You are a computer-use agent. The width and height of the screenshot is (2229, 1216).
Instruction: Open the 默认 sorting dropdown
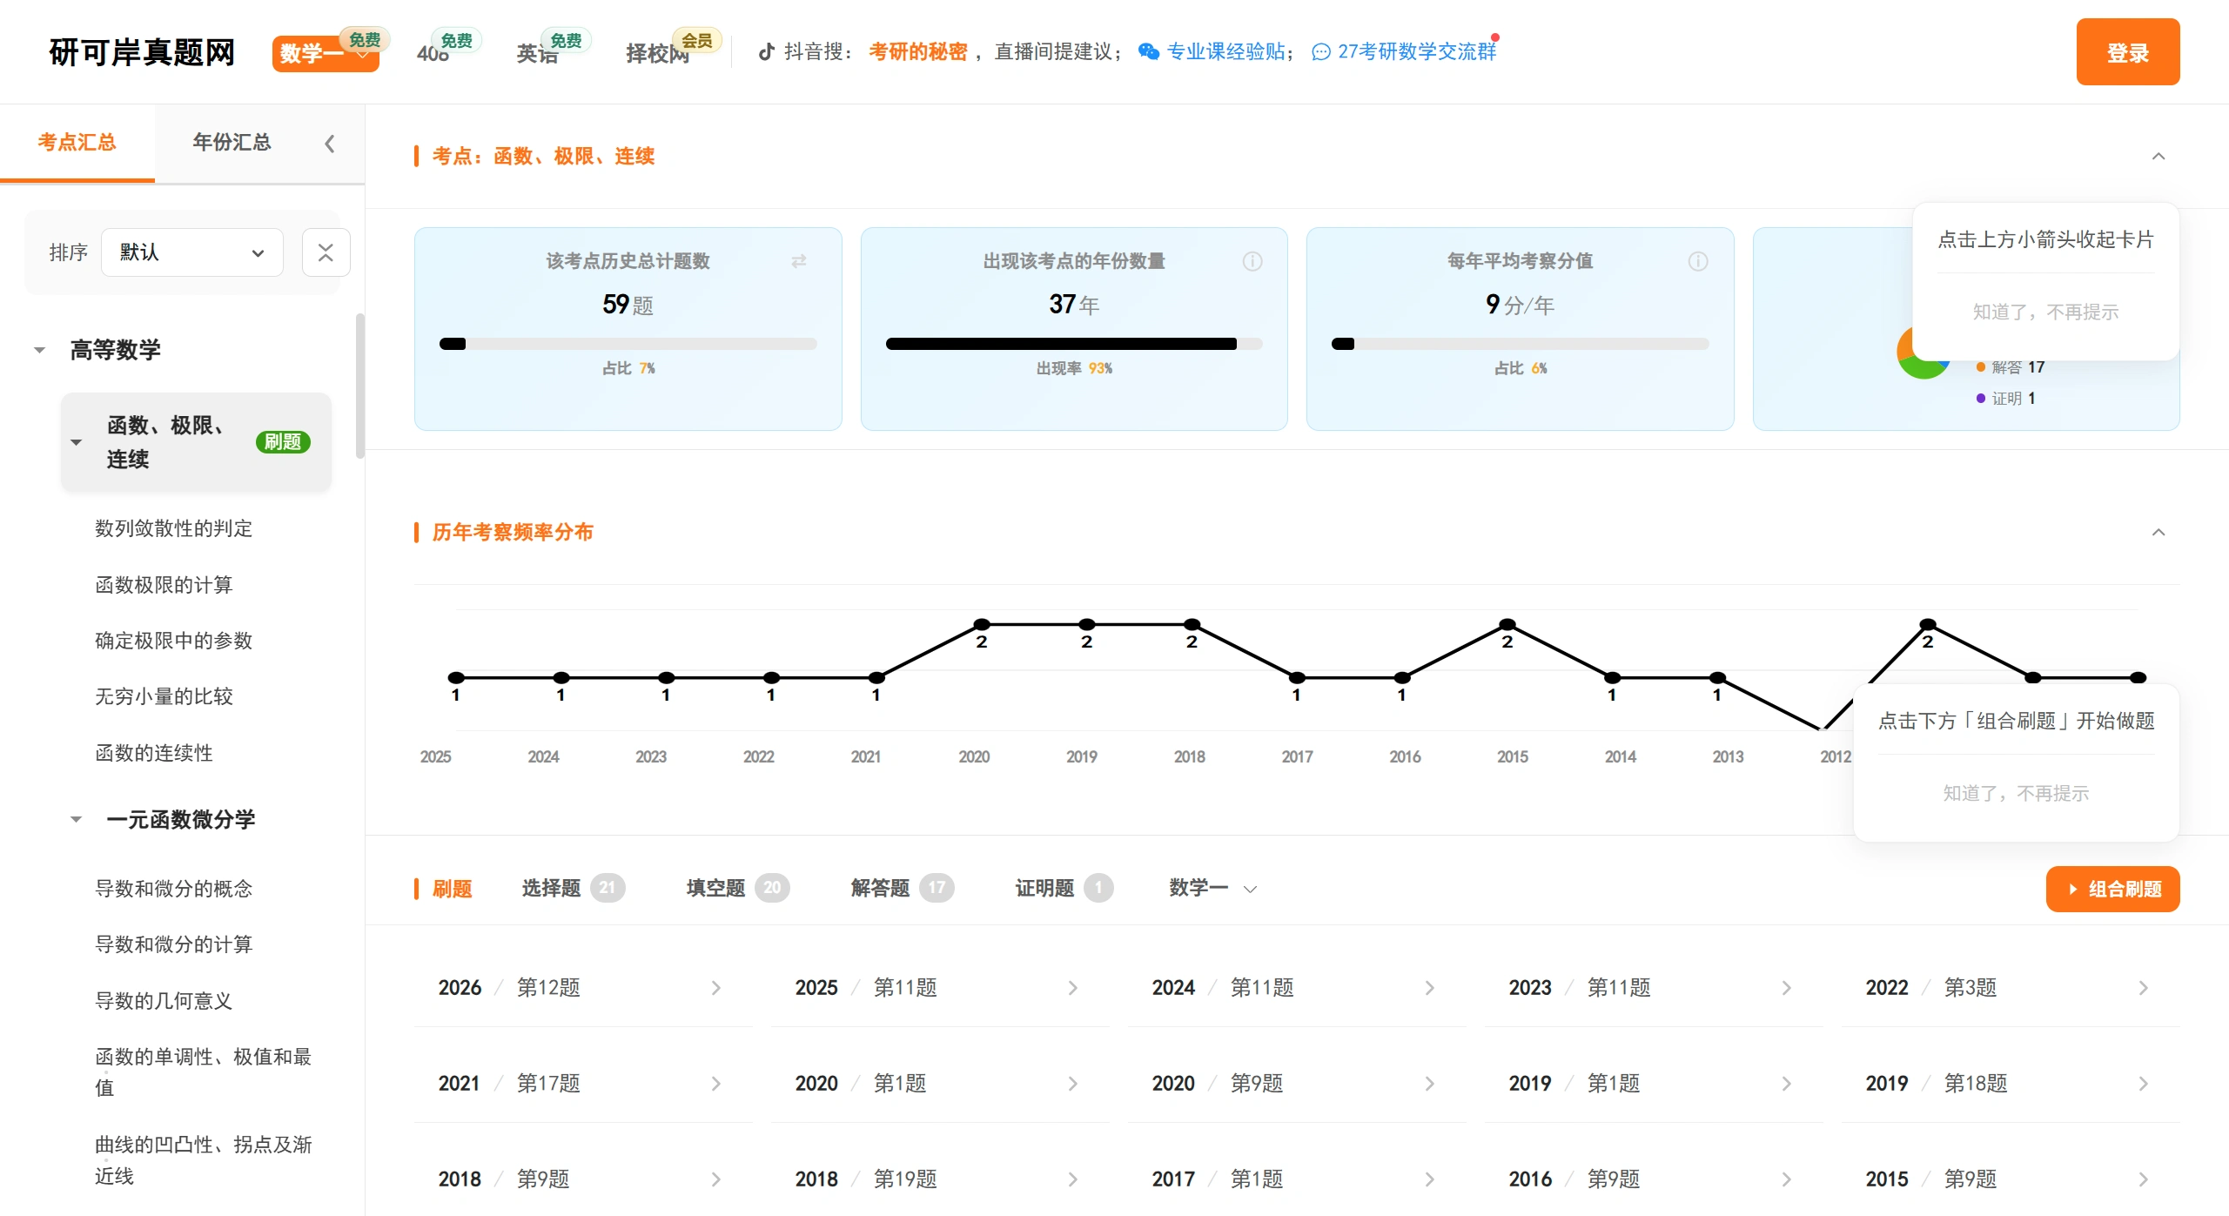191,252
